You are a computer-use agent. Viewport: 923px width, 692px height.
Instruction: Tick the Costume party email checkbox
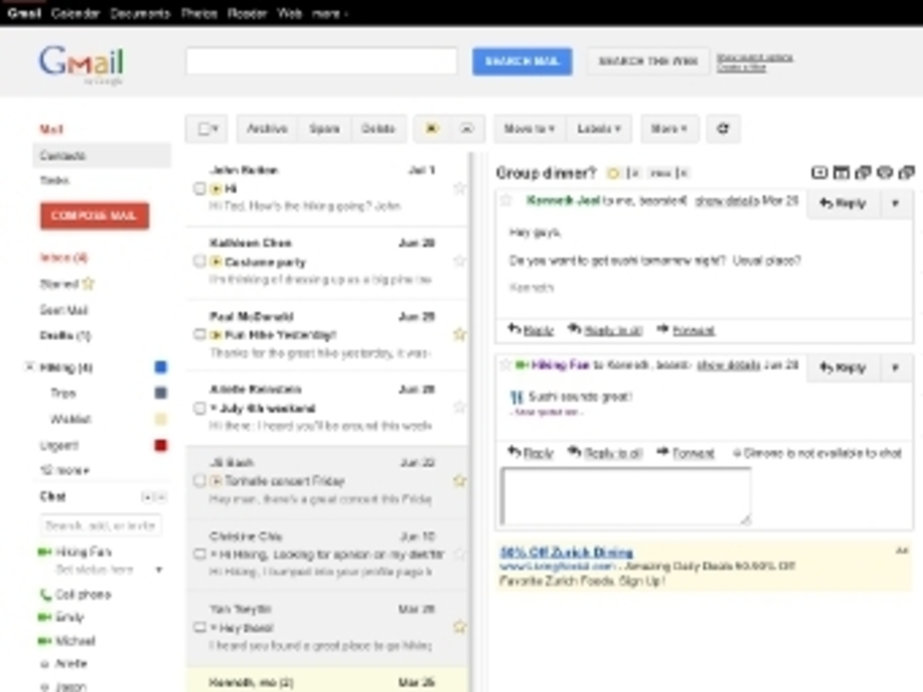tap(200, 261)
